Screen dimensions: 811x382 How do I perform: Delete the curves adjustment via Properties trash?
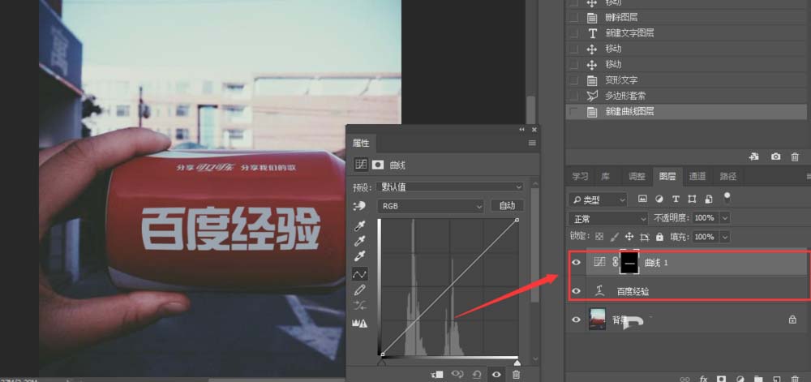(516, 374)
